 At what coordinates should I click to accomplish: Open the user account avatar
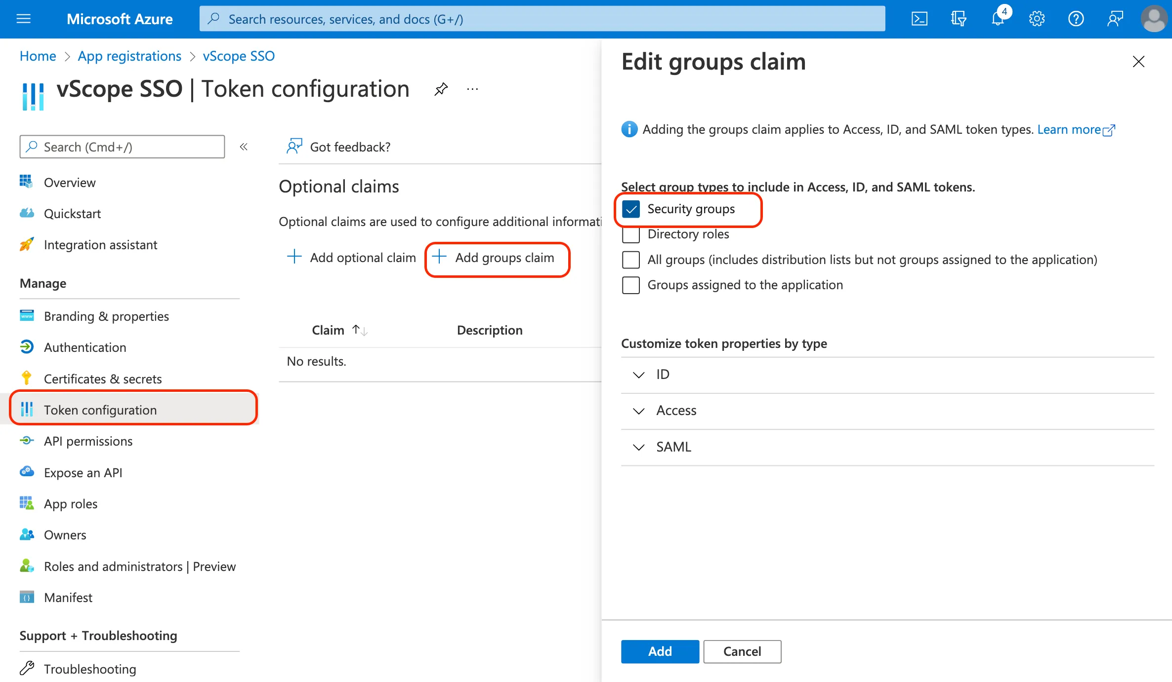(x=1155, y=19)
